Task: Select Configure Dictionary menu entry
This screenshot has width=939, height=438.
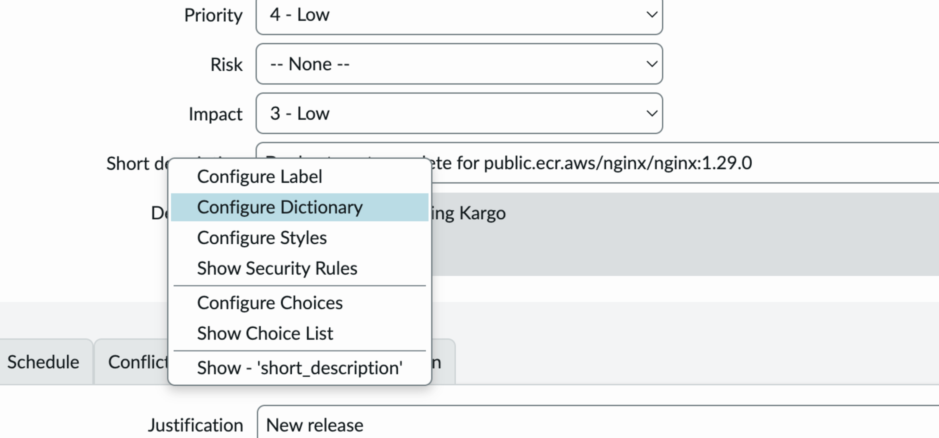Action: pyautogui.click(x=280, y=208)
